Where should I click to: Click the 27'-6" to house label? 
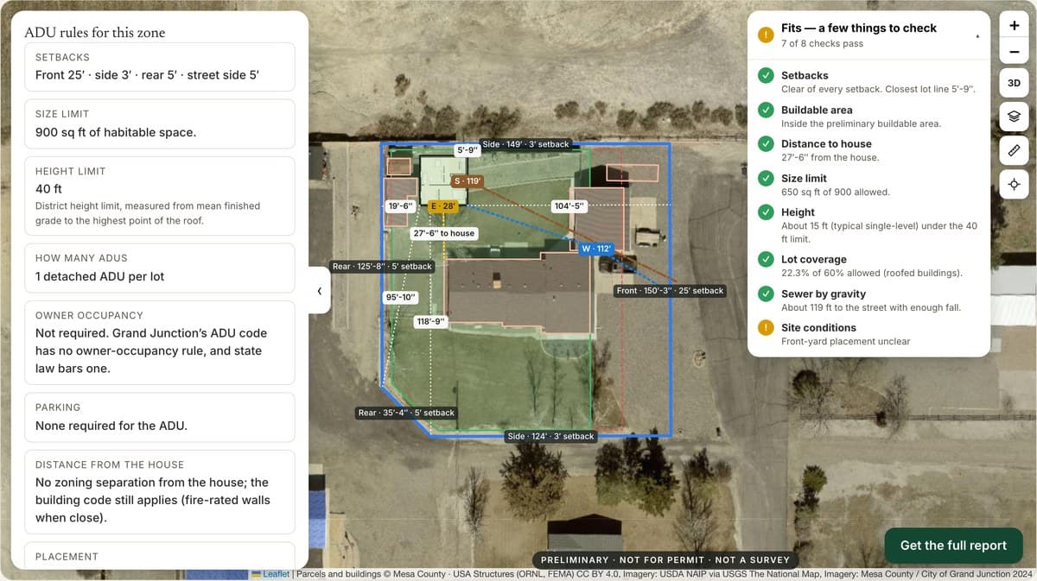444,233
